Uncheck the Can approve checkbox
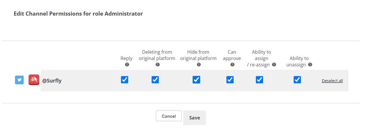Viewport: 365px width, 129px height. 230,80
